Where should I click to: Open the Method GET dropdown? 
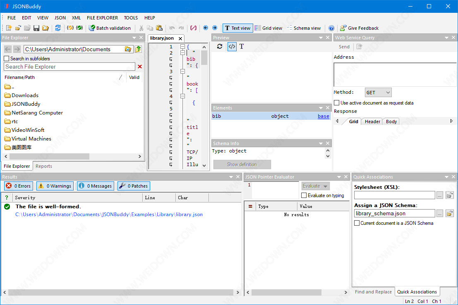click(x=378, y=93)
